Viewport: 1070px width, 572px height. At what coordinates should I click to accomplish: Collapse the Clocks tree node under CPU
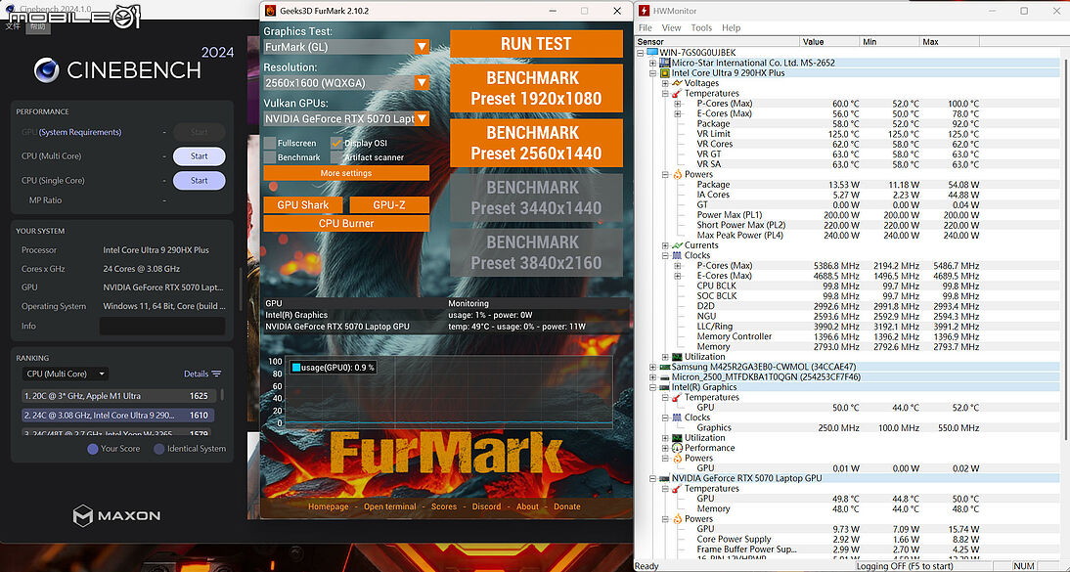665,255
